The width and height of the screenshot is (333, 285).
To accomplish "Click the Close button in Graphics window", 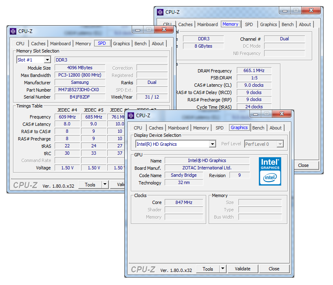I will pyautogui.click(x=274, y=269).
